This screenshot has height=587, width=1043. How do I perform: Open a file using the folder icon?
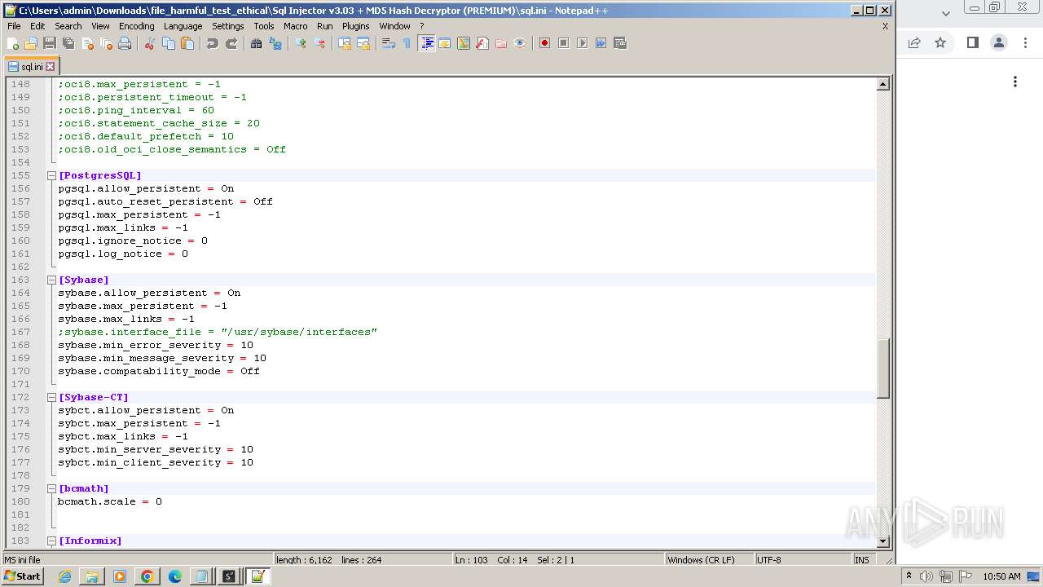[x=31, y=43]
